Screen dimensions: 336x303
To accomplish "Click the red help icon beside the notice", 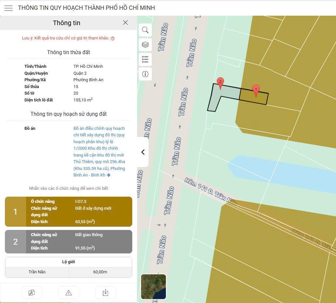I will [x=113, y=38].
